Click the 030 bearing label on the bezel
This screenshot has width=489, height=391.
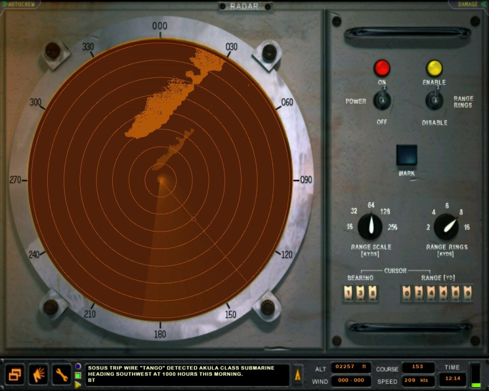232,47
